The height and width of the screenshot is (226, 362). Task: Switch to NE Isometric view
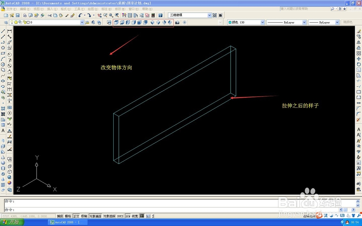tap(164, 22)
